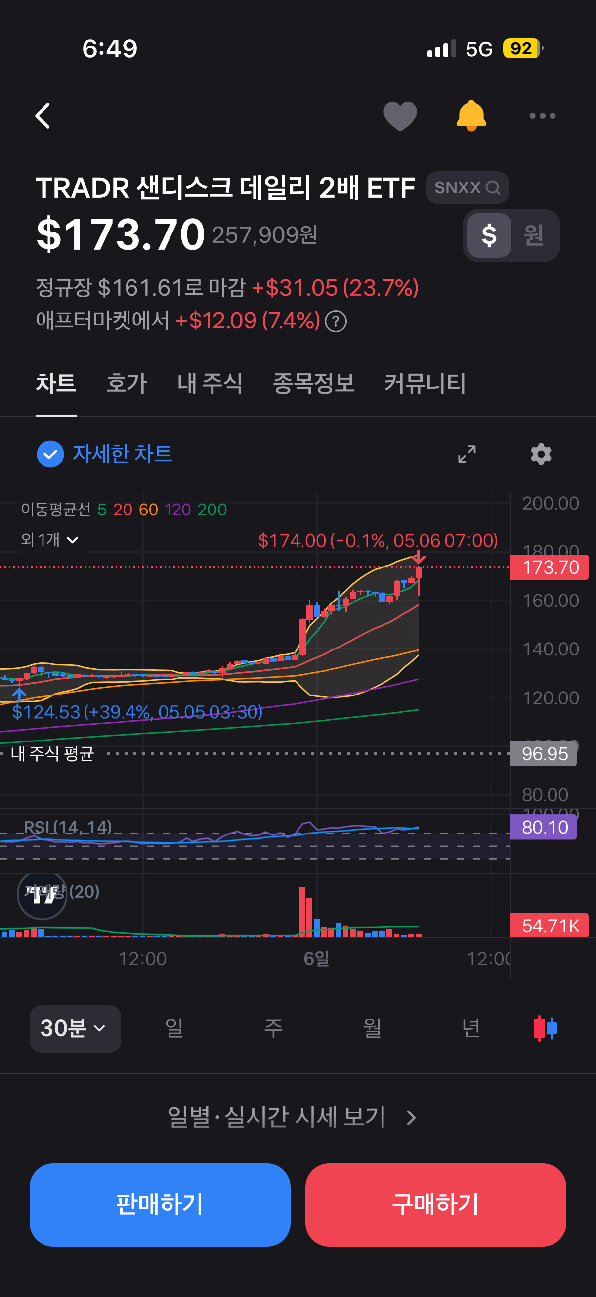Tap the current price tag 173.70
This screenshot has width=596, height=1297.
[549, 567]
